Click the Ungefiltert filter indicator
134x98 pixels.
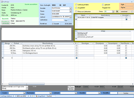pos(40,96)
